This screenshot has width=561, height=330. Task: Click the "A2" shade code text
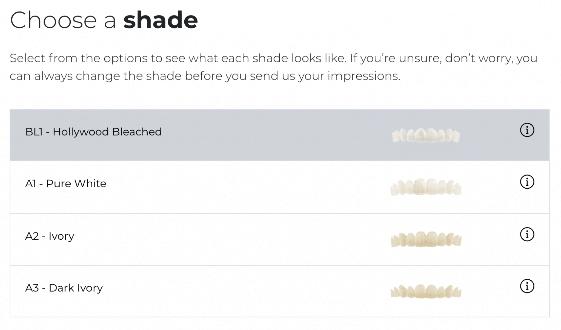[x=32, y=236]
